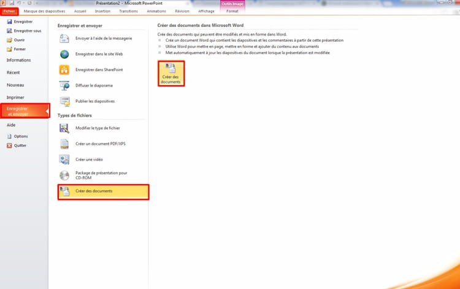This screenshot has width=460, height=289.
Task: Click the undo arrow in the title bar
Action: click(x=19, y=3)
